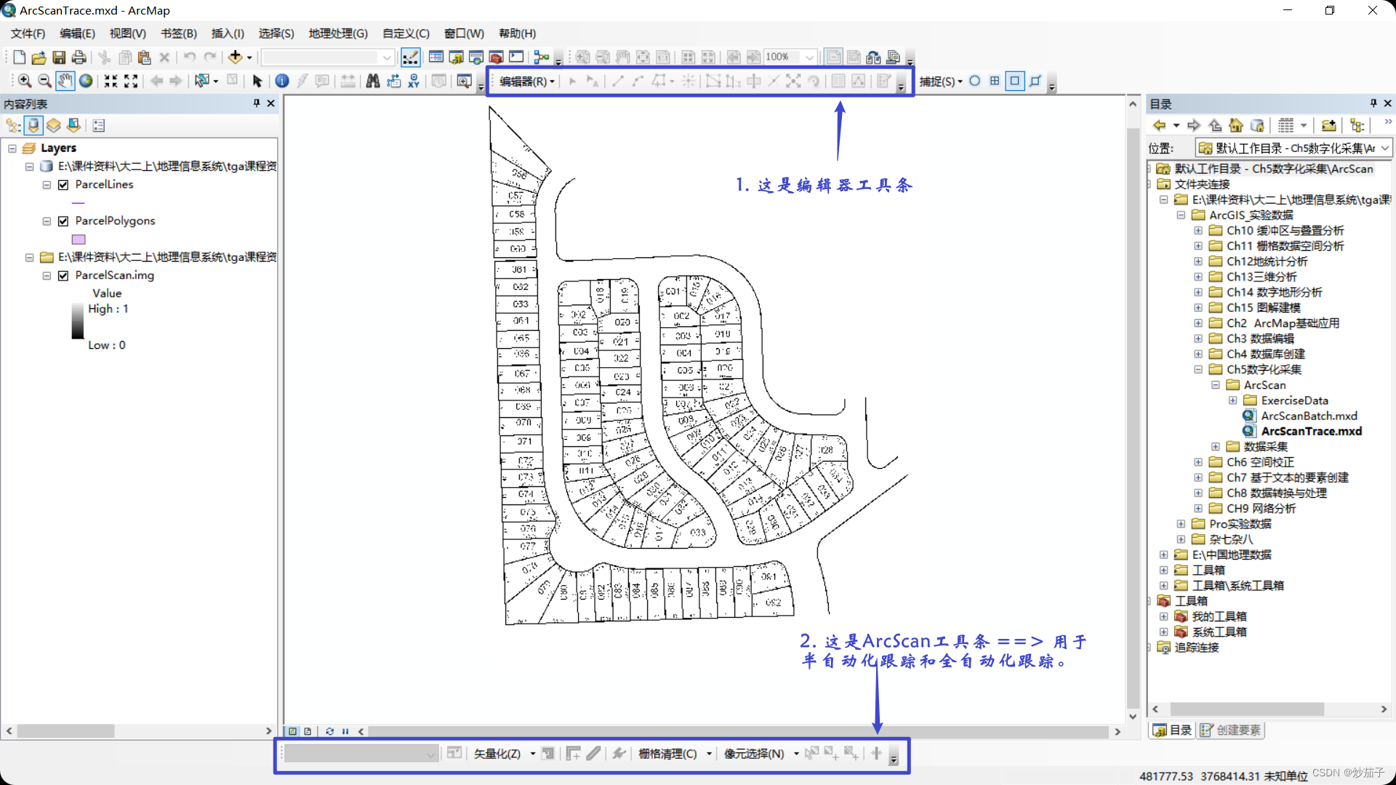This screenshot has width=1396, height=785.
Task: Click the map horizontal scrollbar
Action: 739,732
